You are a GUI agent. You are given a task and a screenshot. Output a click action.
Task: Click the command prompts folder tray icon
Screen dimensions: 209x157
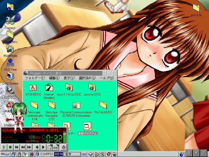[x=114, y=154]
